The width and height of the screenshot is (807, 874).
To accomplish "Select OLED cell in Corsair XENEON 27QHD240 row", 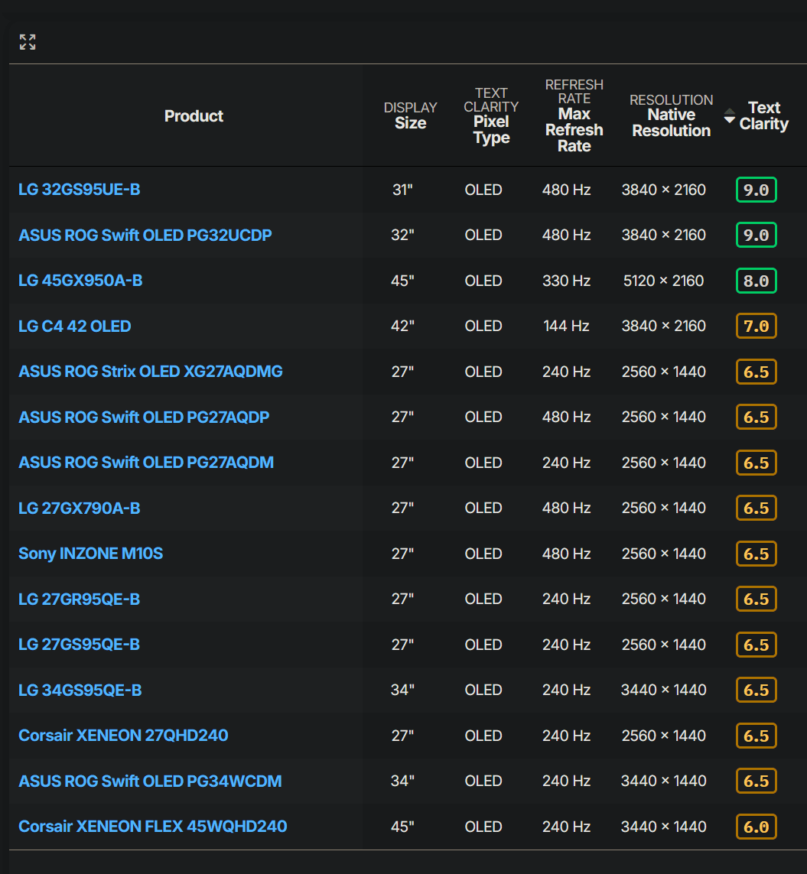I will 483,735.
